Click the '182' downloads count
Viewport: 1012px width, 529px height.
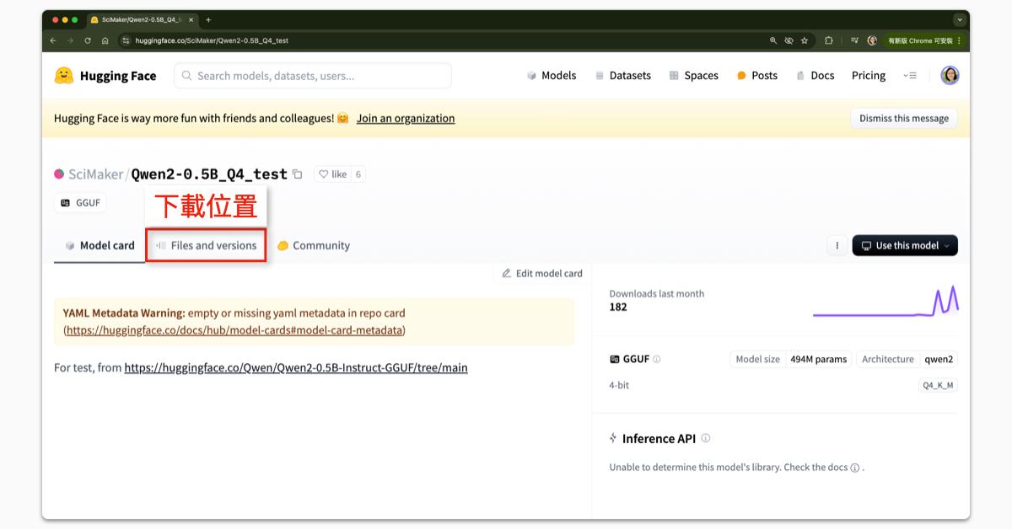pos(618,307)
